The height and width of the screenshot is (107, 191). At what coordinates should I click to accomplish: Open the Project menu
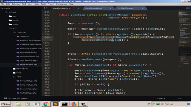click(x=51, y=4)
